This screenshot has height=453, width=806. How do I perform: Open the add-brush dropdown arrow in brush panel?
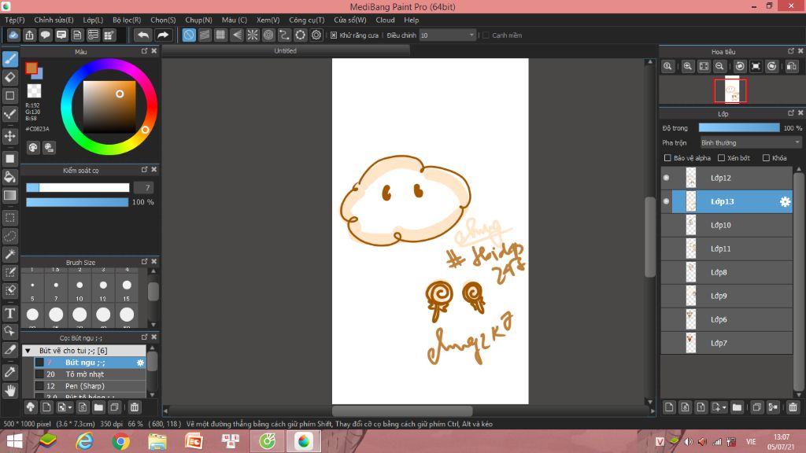click(69, 408)
